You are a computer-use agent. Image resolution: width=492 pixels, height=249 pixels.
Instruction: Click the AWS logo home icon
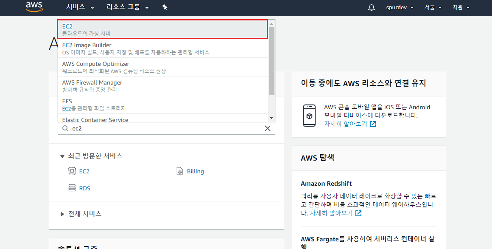tap(34, 7)
